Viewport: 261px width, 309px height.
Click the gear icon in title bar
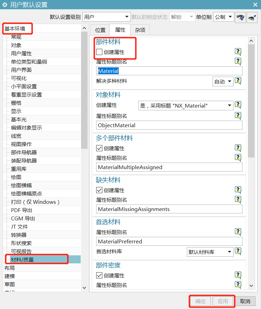point(5,4)
